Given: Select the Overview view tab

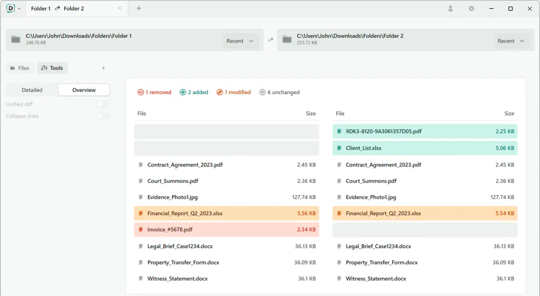Looking at the screenshot, I should pyautogui.click(x=84, y=90).
